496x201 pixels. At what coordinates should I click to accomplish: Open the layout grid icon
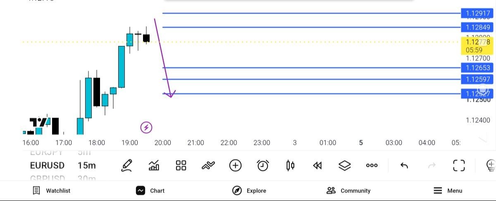pyautogui.click(x=181, y=166)
